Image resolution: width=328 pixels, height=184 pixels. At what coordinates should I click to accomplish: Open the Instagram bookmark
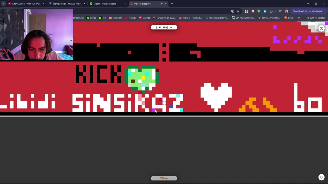pyautogui.click(x=116, y=18)
